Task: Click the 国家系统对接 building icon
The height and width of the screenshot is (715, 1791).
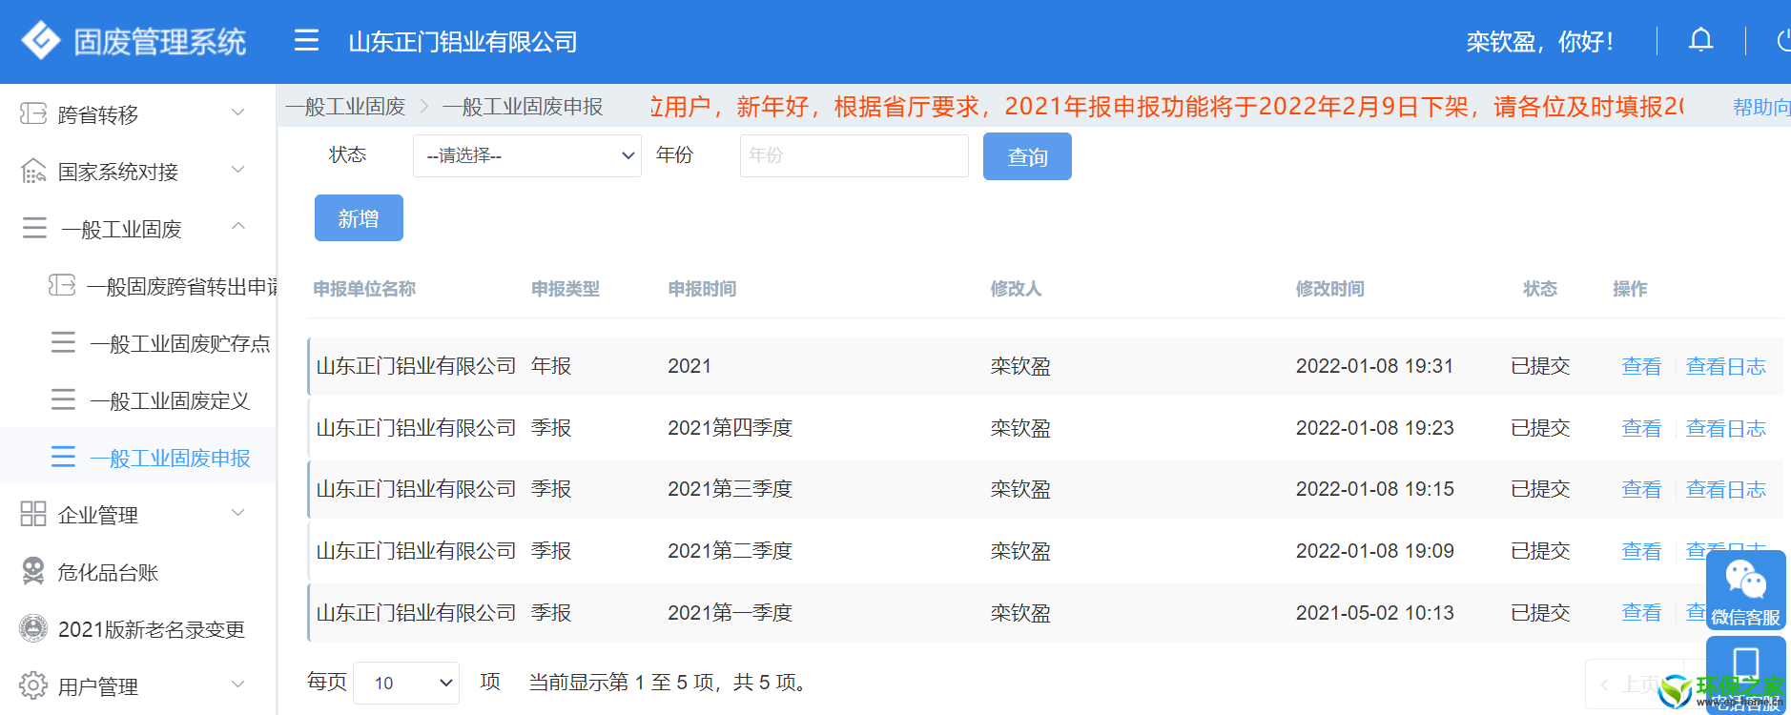Action: [33, 171]
